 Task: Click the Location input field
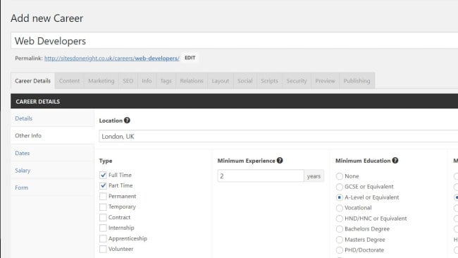278,136
